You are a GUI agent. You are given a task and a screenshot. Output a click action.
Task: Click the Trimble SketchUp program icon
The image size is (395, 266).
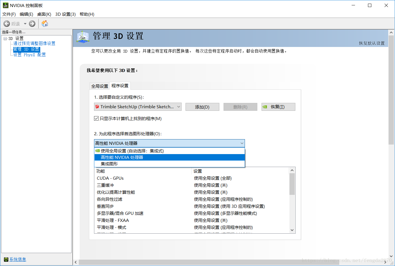point(97,107)
